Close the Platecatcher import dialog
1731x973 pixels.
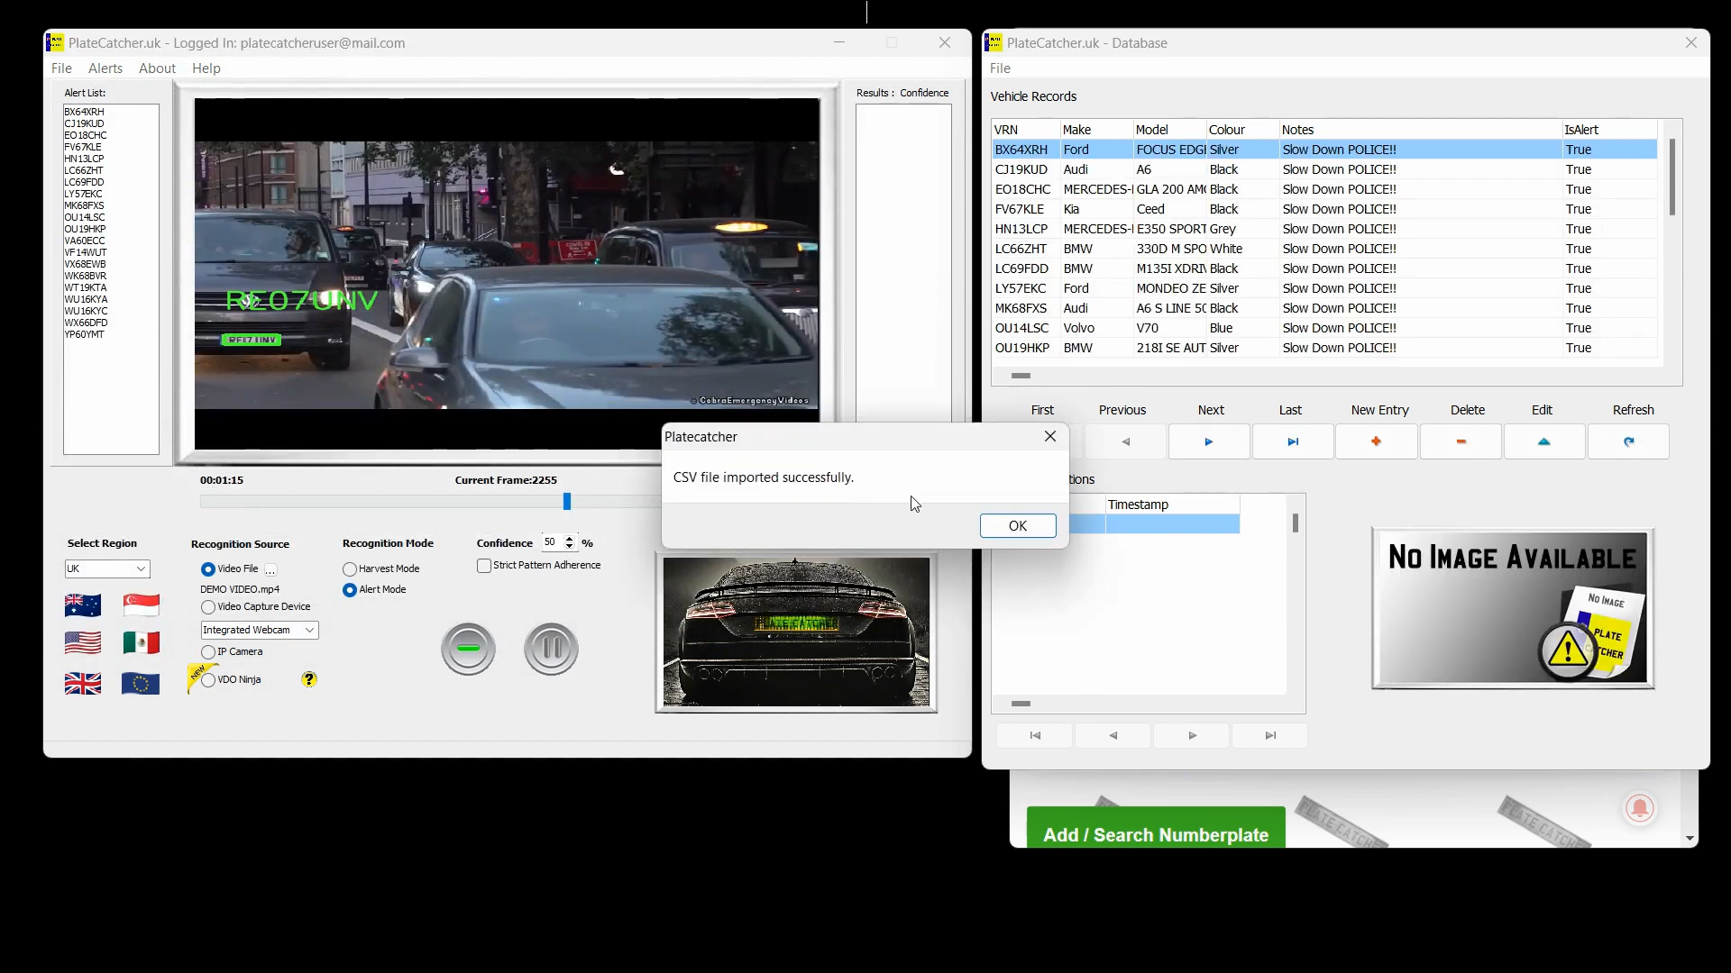pos(1050,436)
